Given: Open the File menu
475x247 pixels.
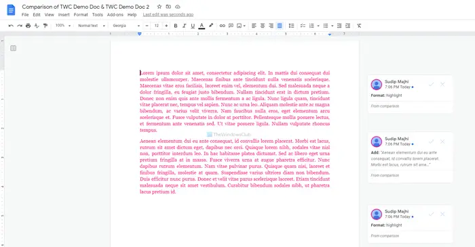Looking at the screenshot, I should [x=25, y=14].
